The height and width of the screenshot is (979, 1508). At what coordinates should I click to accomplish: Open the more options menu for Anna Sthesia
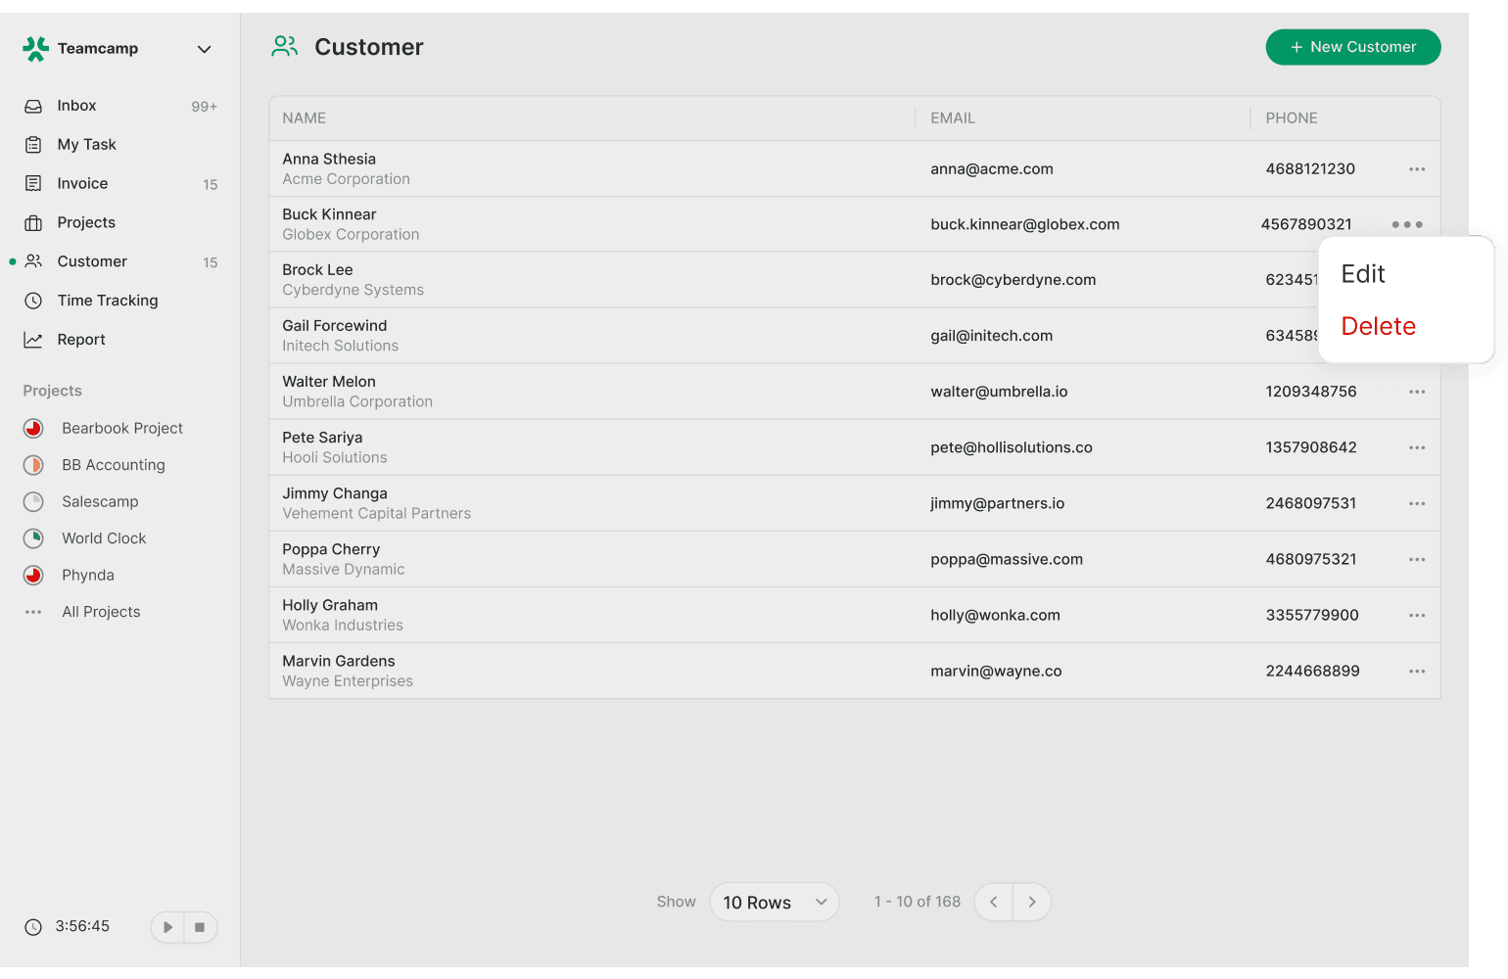(x=1416, y=169)
